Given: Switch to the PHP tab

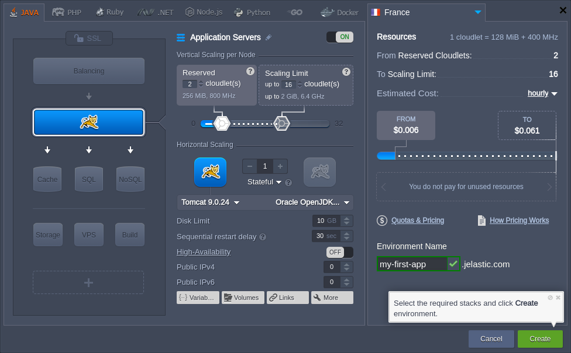Looking at the screenshot, I should point(67,12).
